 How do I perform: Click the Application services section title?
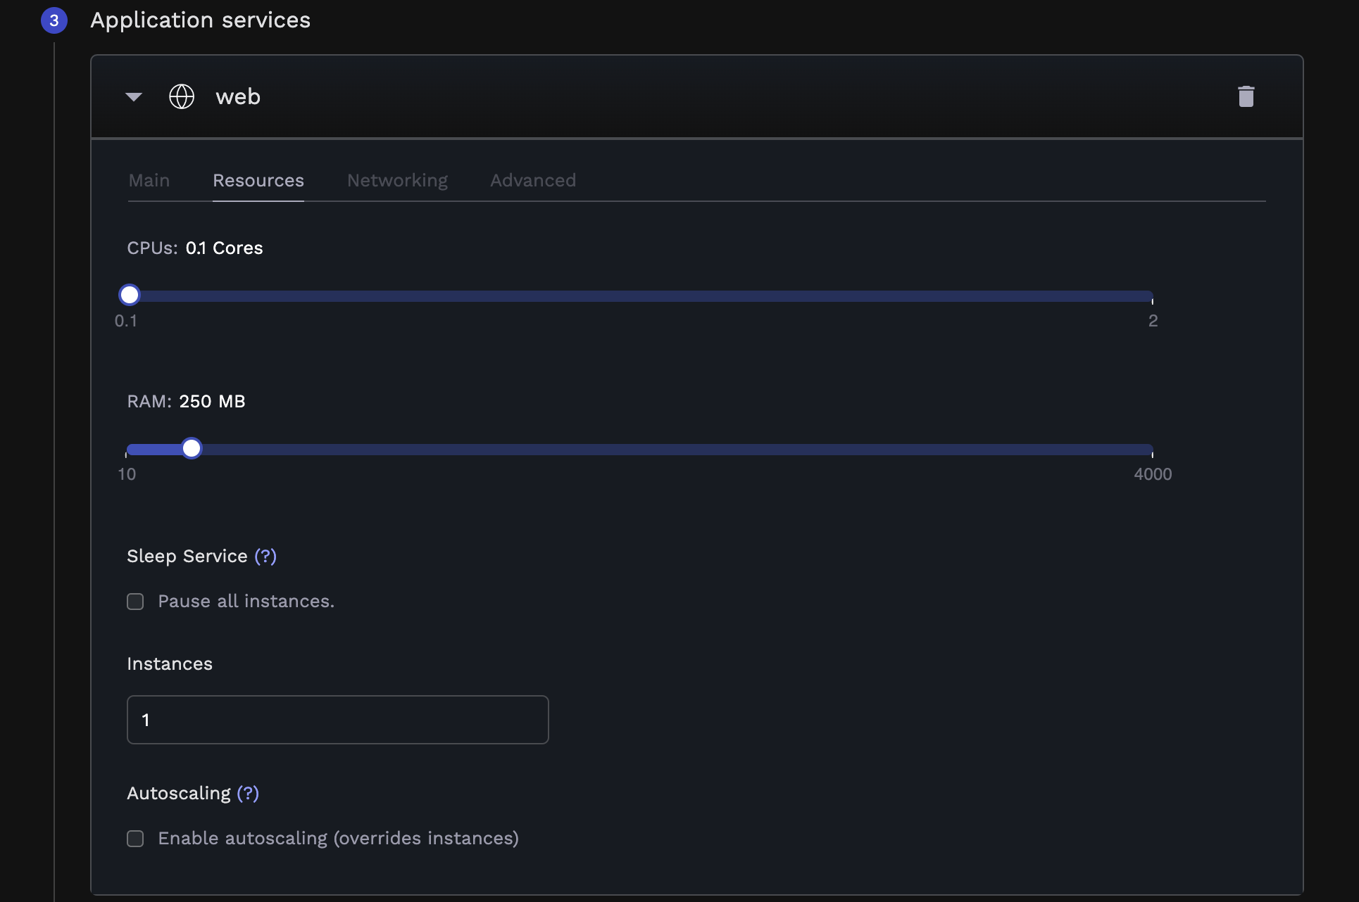point(200,20)
